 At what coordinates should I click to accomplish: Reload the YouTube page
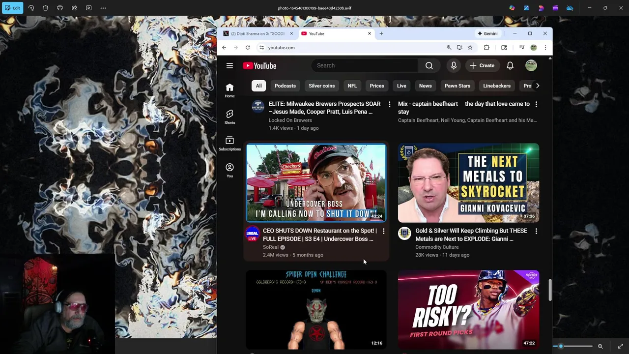point(248,48)
